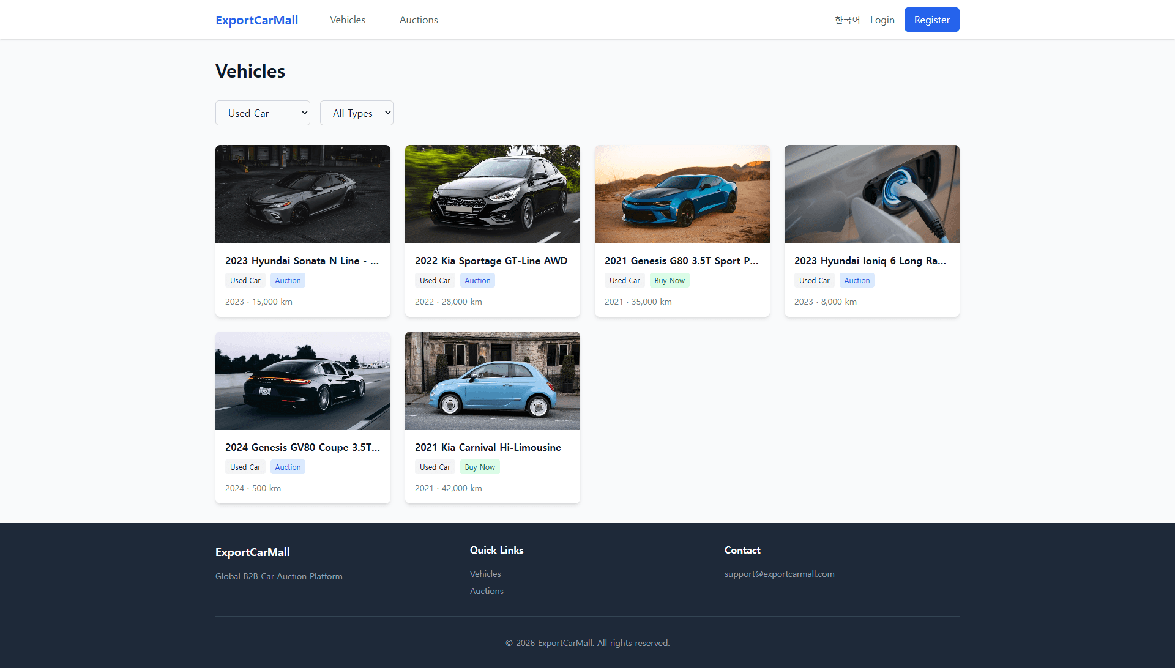Open the Kia Sportage GT-Line thumbnail

492,194
